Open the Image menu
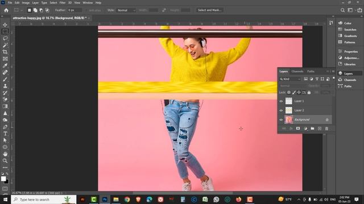 [26, 3]
